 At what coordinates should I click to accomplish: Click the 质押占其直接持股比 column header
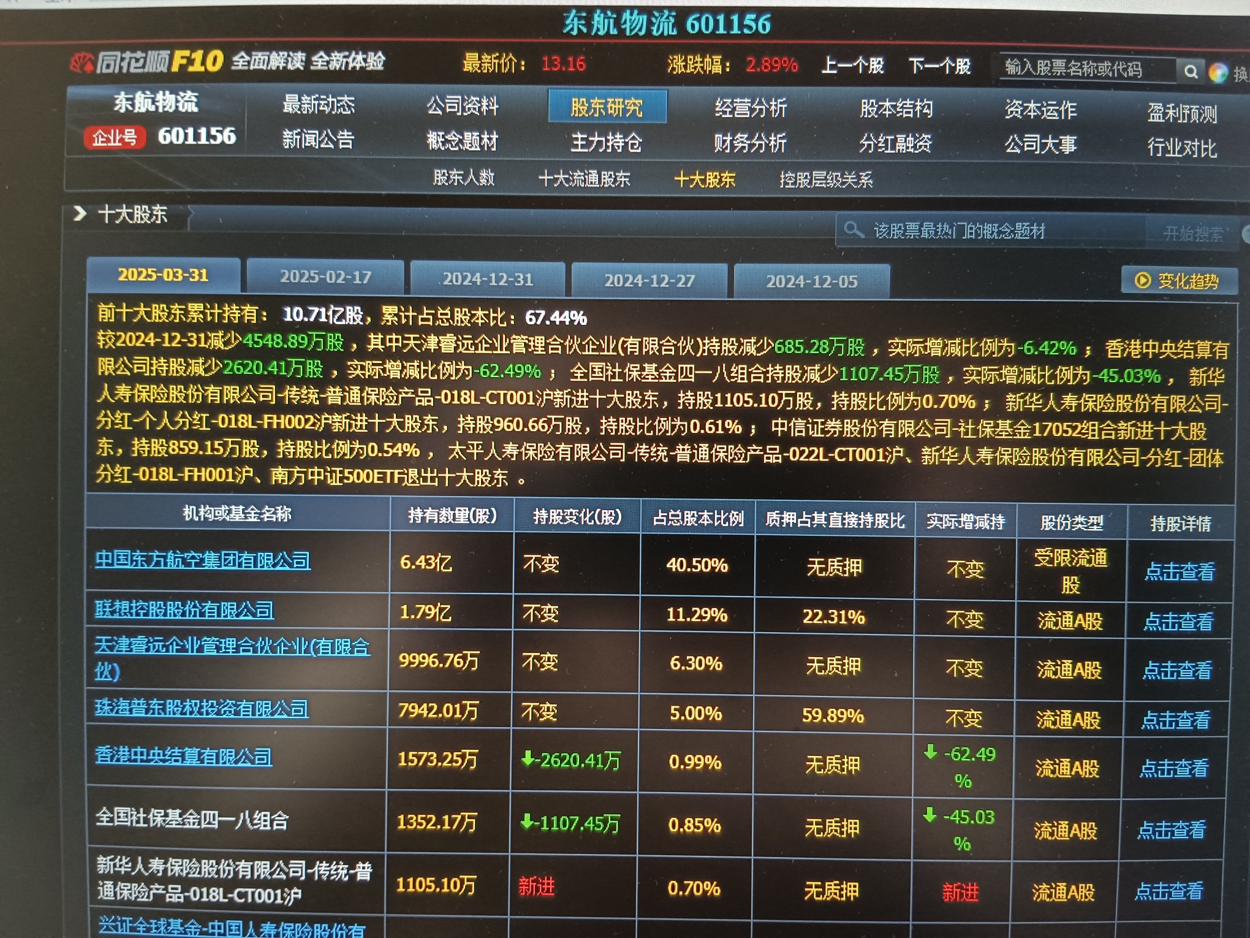835,520
